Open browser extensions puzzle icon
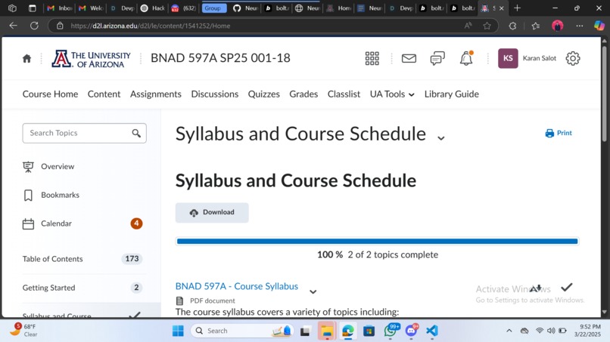 coord(512,26)
